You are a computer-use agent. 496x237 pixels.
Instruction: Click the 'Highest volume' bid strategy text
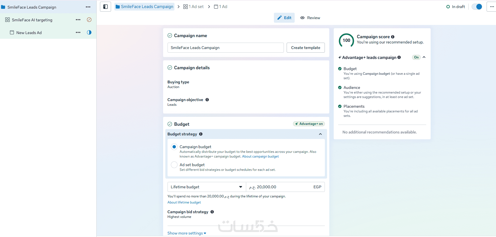[x=179, y=217]
